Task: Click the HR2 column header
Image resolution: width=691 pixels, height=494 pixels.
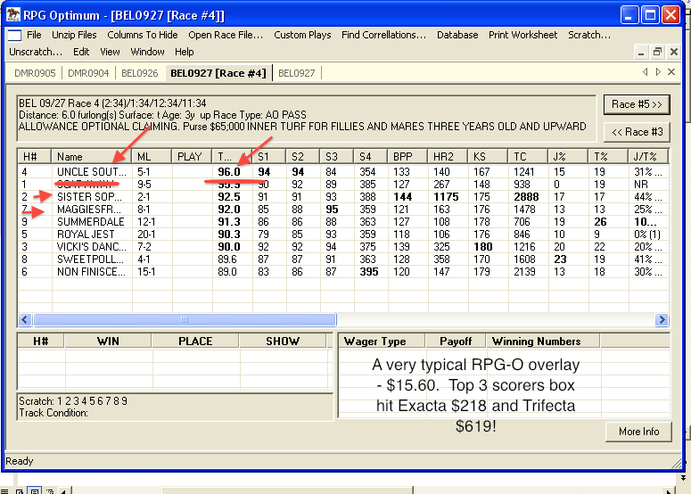Action: coord(448,156)
